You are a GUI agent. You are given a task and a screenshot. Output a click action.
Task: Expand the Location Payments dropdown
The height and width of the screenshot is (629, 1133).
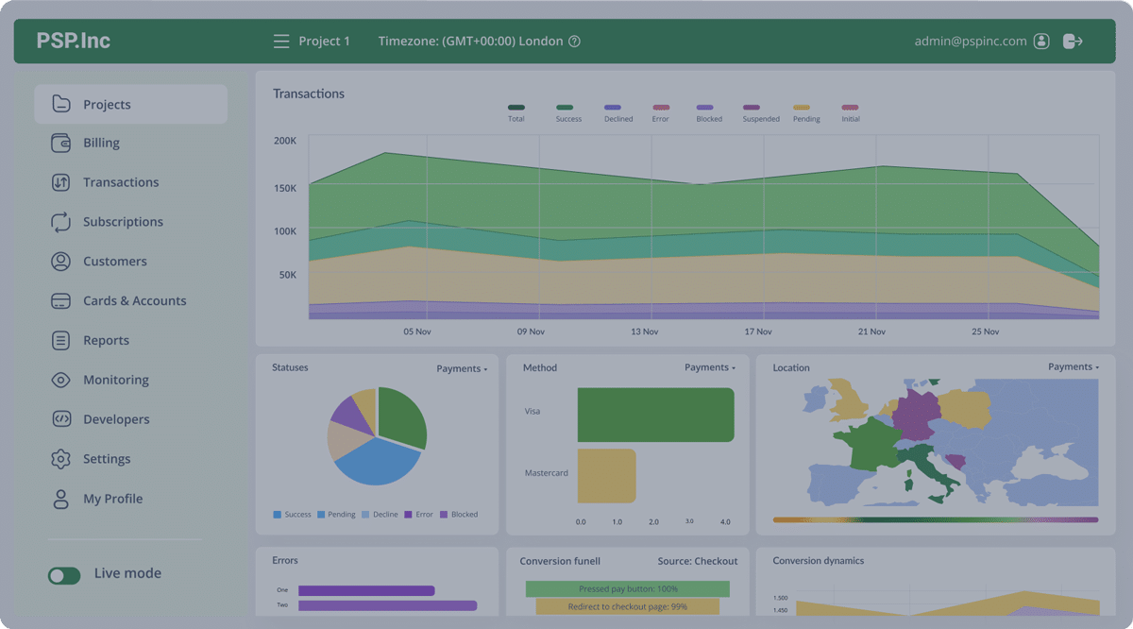[x=1074, y=367]
